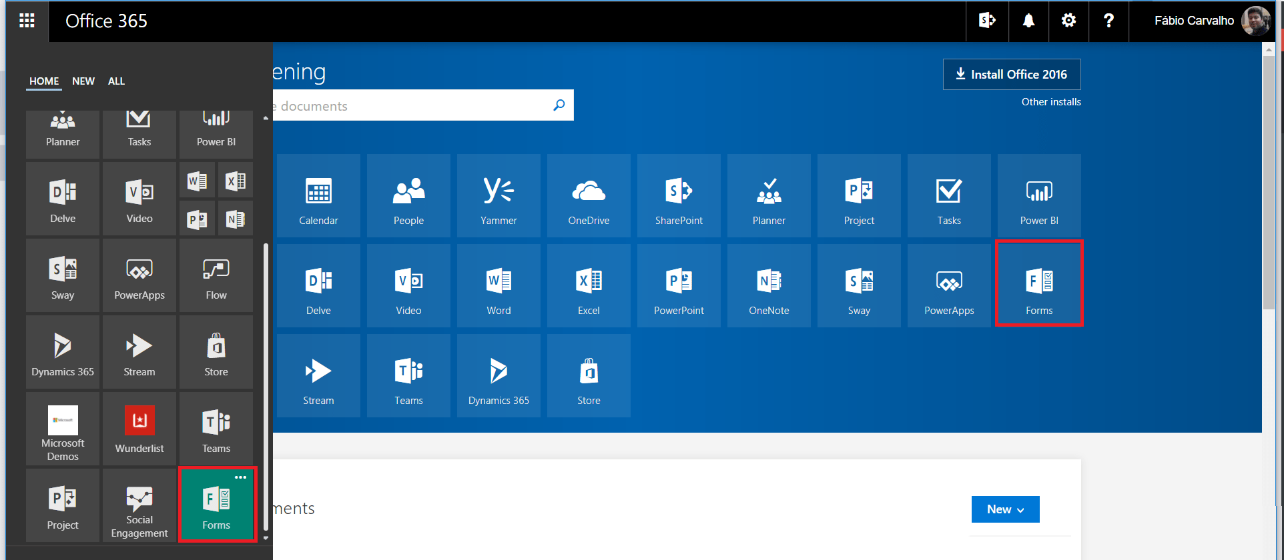The height and width of the screenshot is (560, 1284).
Task: Open the settings gear
Action: coord(1068,21)
